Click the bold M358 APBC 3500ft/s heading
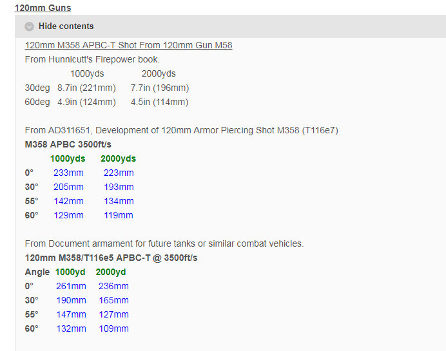 68,144
